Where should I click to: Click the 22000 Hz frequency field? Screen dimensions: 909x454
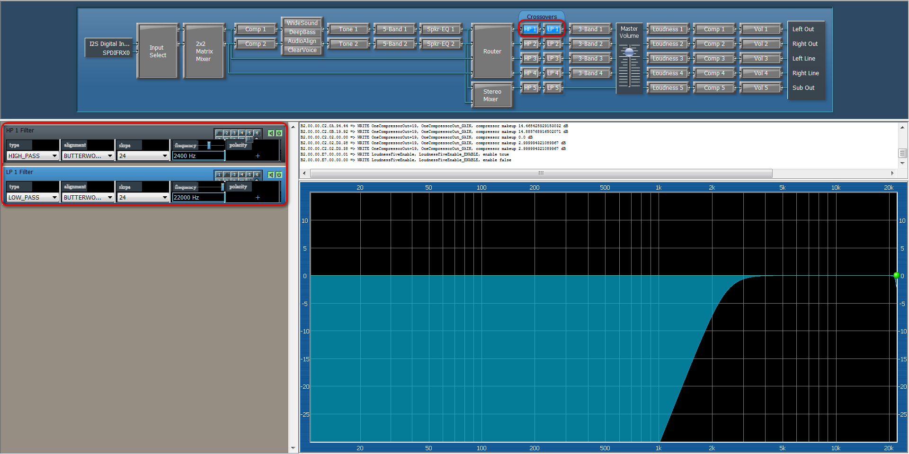(198, 197)
